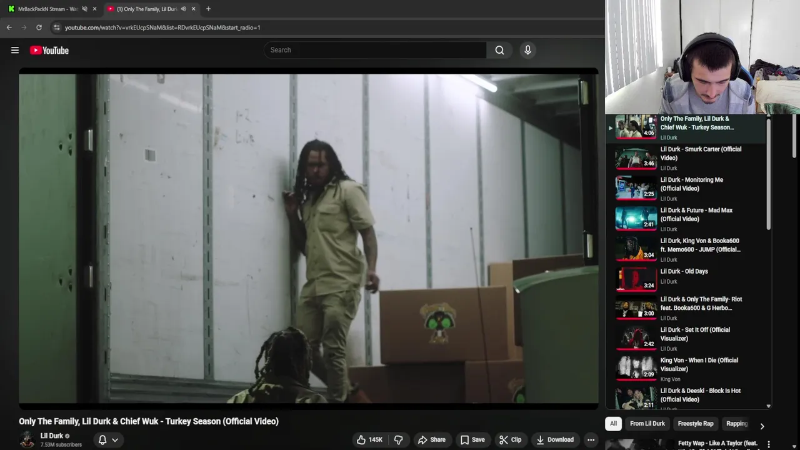Viewport: 800px width, 450px height.
Task: Play Lil Durk - Smurk Carter from playlist
Action: [x=685, y=158]
